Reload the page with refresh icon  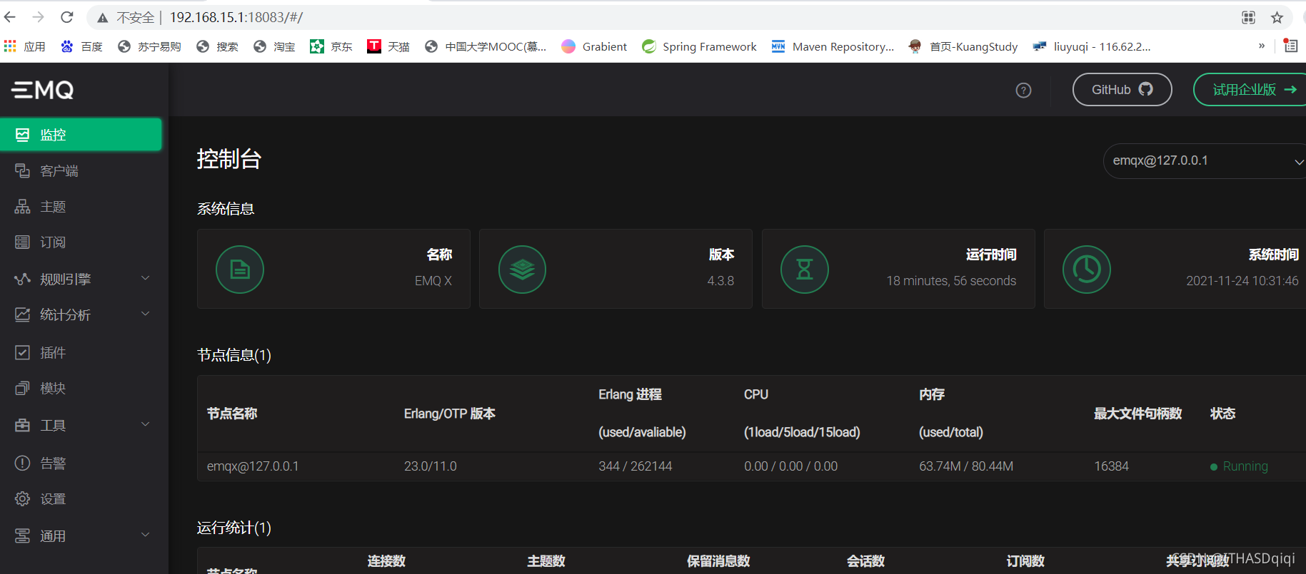point(67,17)
